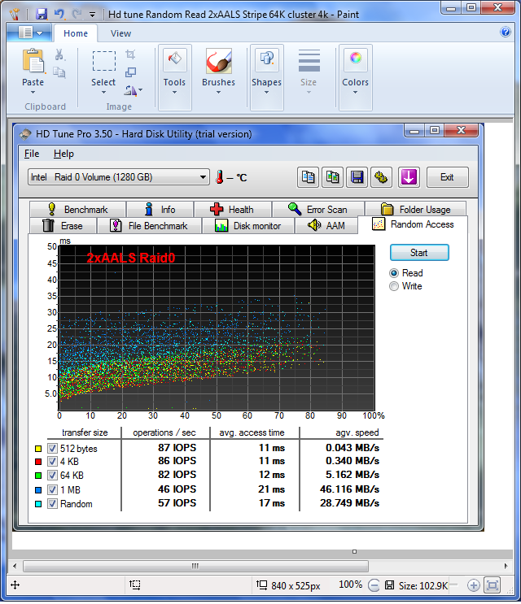Switch to the AAM tab
Screen dimensions: 521x604
(x=326, y=226)
